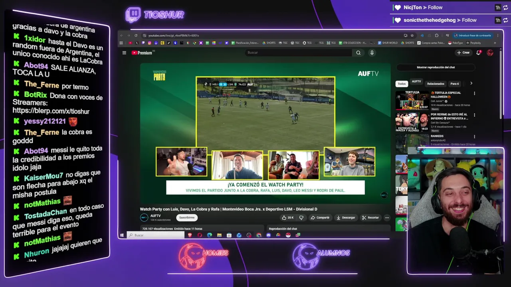Open Opera browser from the taskbar
Screen dimensions: 511x287
click(x=200, y=235)
